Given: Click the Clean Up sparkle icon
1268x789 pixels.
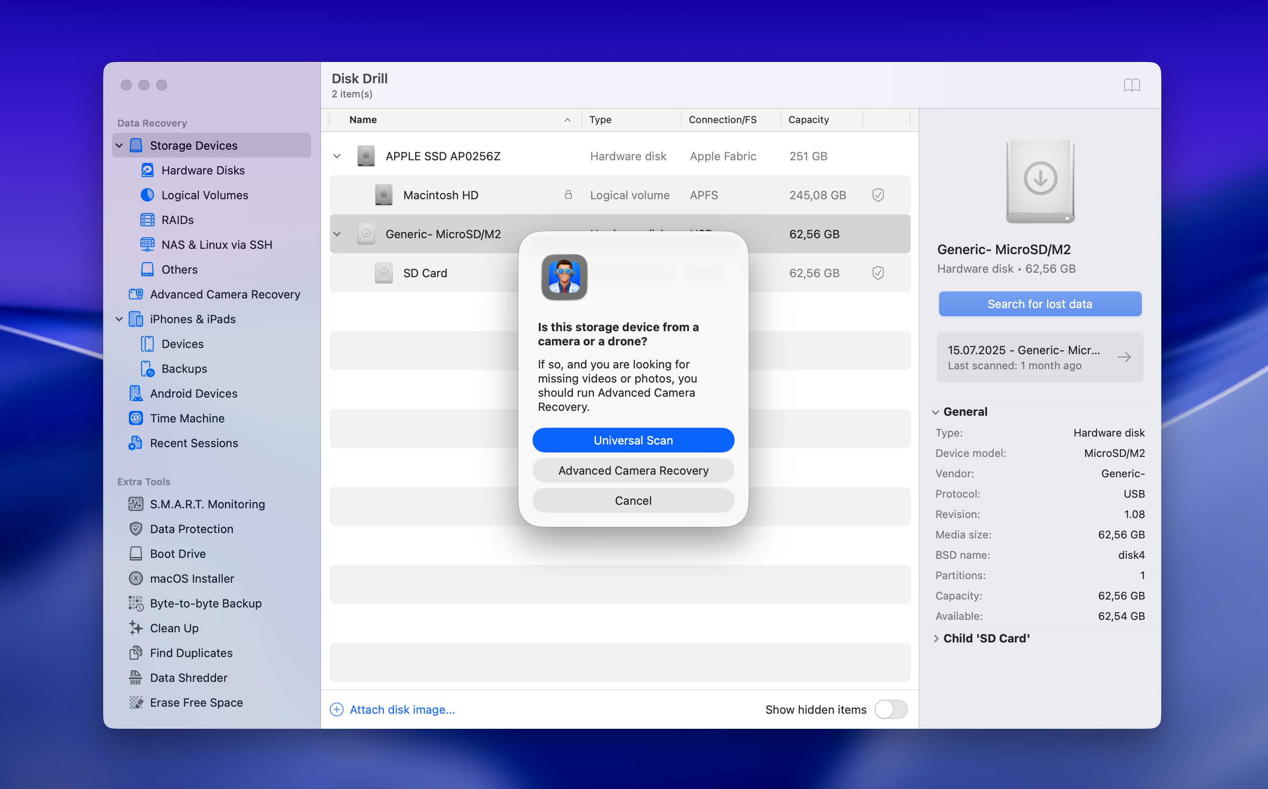Looking at the screenshot, I should click(135, 628).
